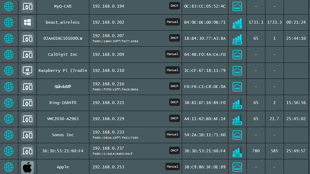This screenshot has width=310, height=174.
Task: Select client name Raspberry Pi (Tradin
Action: (62, 71)
